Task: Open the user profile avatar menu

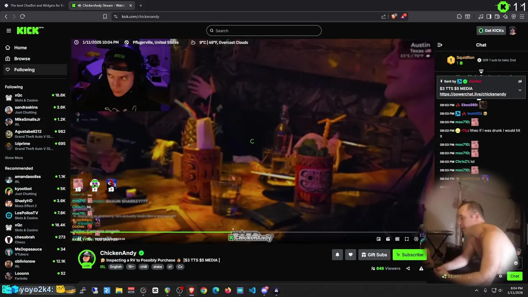Action: pos(512,31)
